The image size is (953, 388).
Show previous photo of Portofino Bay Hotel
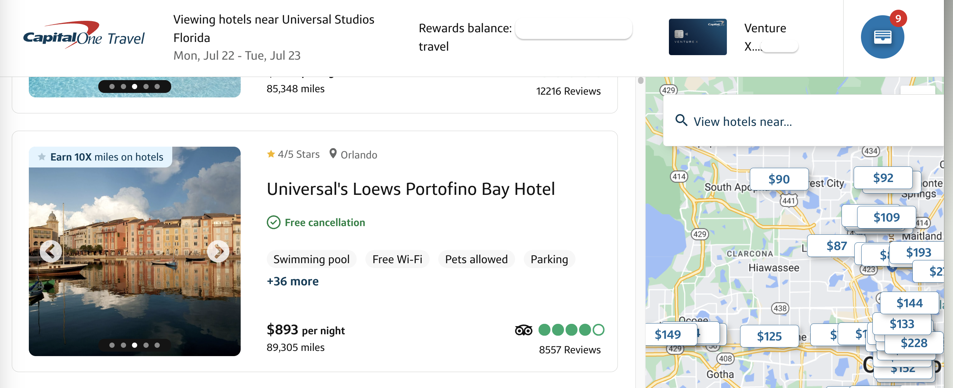tap(51, 251)
